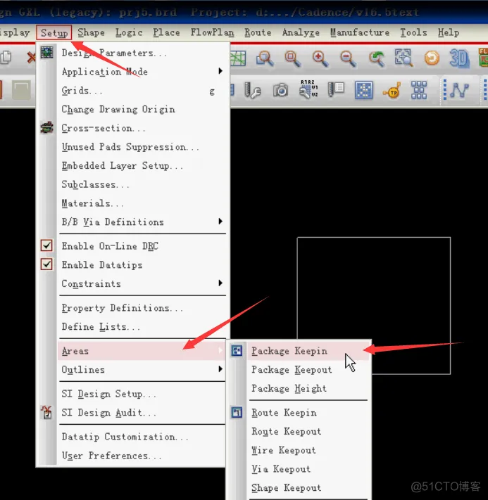Select Package Keepin in Areas submenu

tap(308, 351)
